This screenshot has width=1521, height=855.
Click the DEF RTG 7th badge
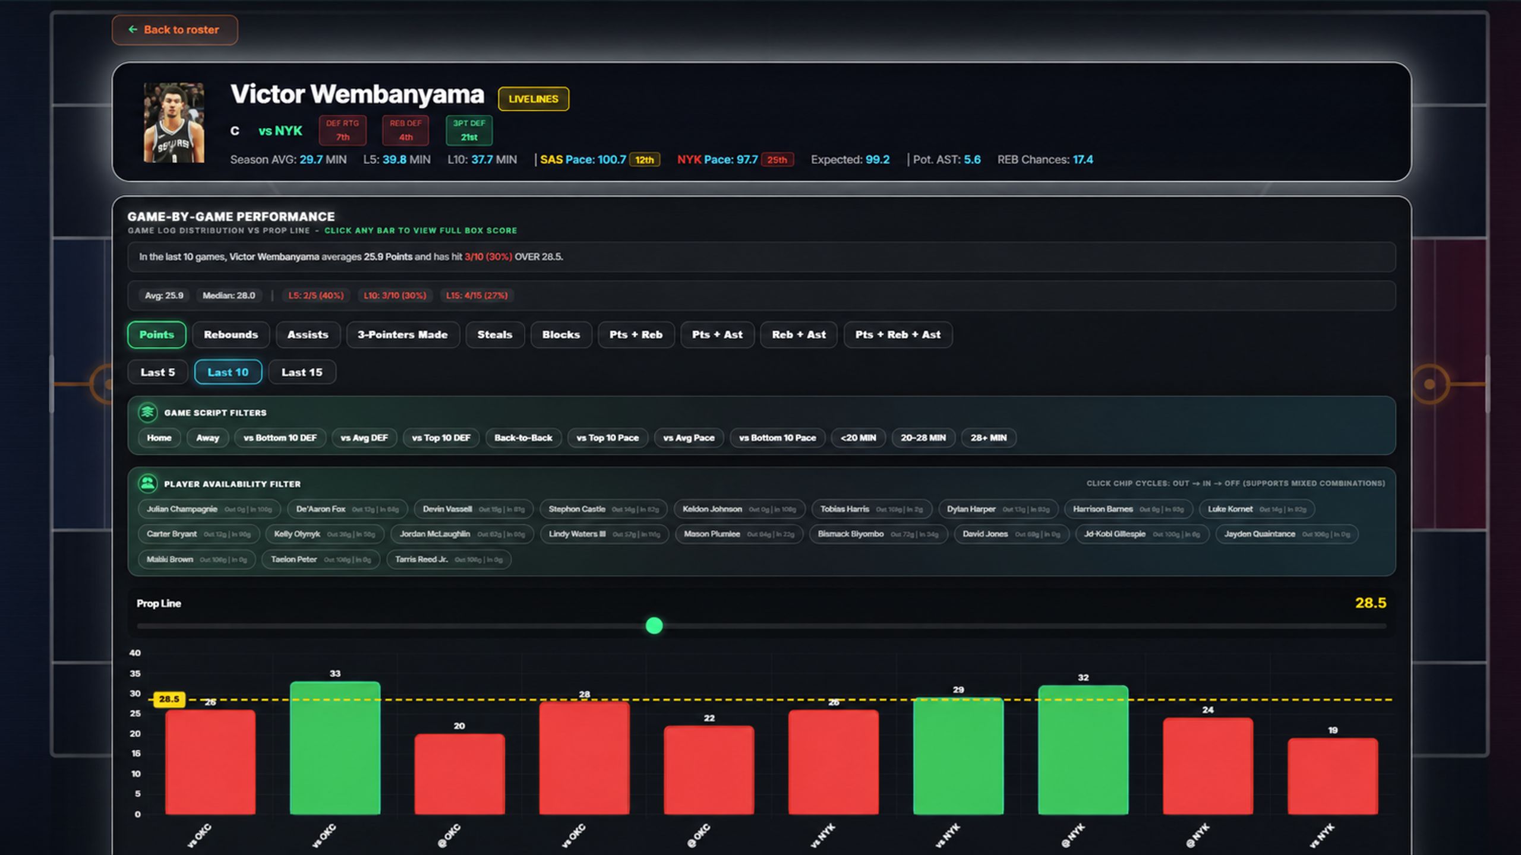click(x=343, y=130)
